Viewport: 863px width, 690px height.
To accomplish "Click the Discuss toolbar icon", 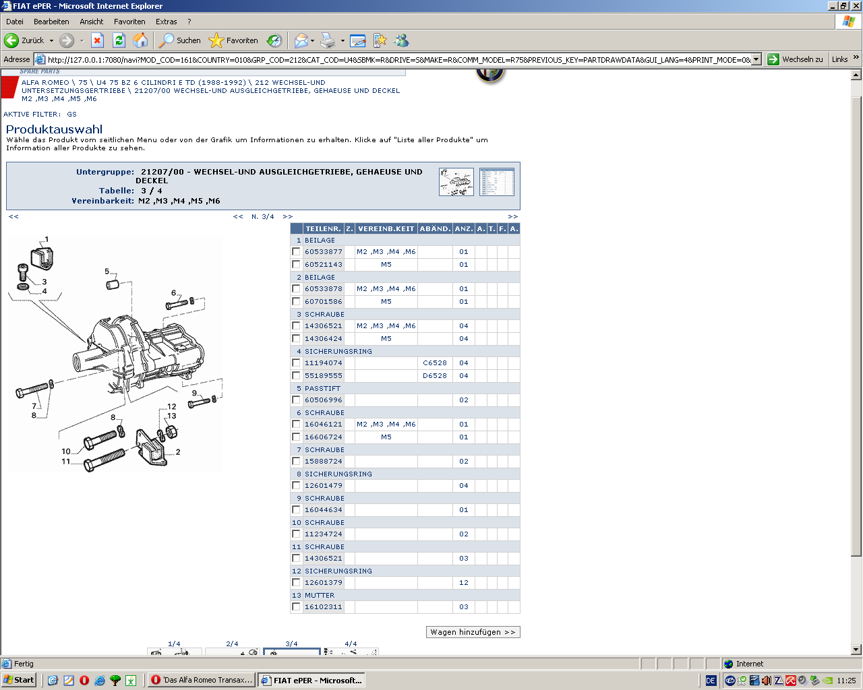I will point(380,40).
